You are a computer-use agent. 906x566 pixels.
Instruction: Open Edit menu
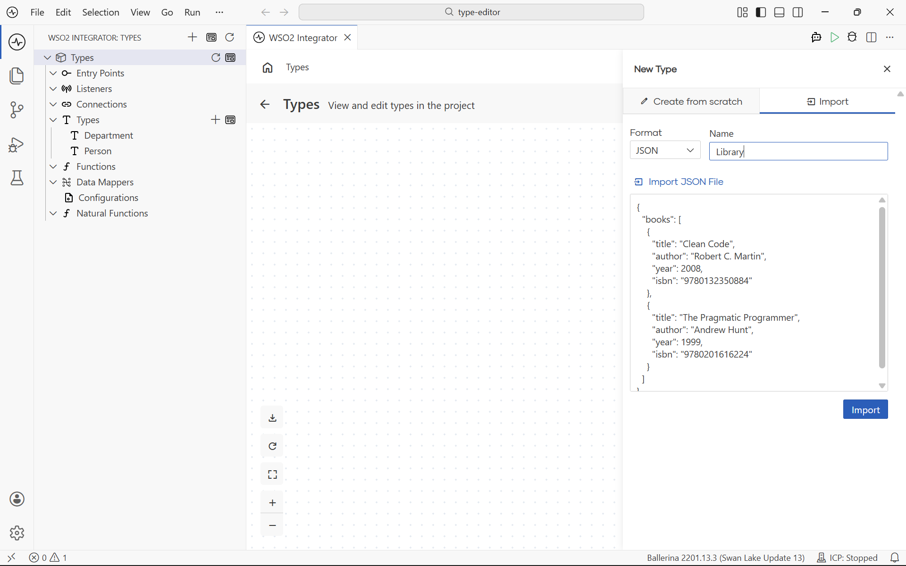63,12
